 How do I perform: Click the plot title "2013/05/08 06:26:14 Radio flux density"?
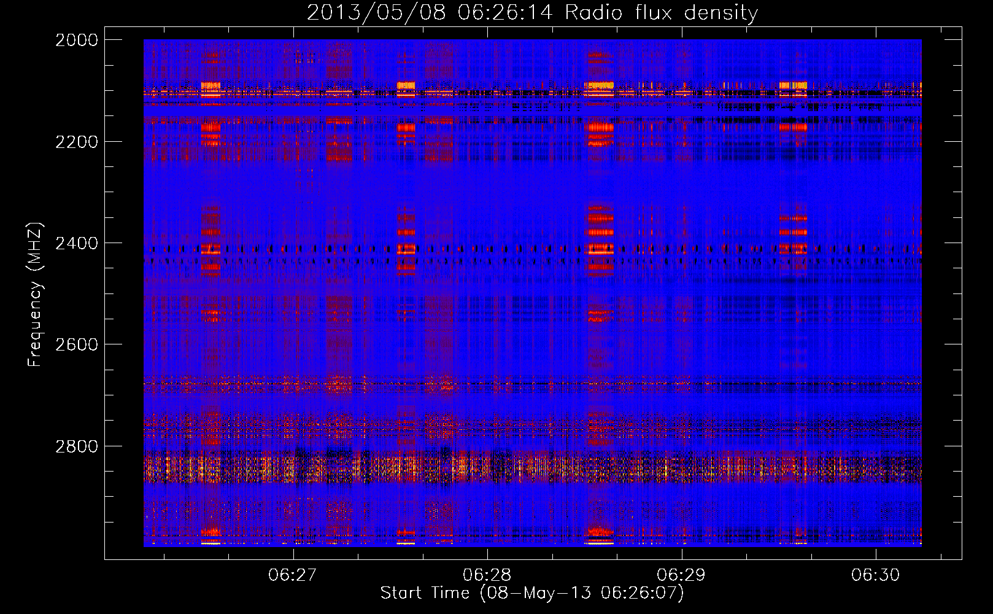532,12
